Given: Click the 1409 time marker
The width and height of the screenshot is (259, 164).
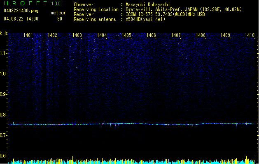Looking at the screenshot, I should click(x=226, y=35).
